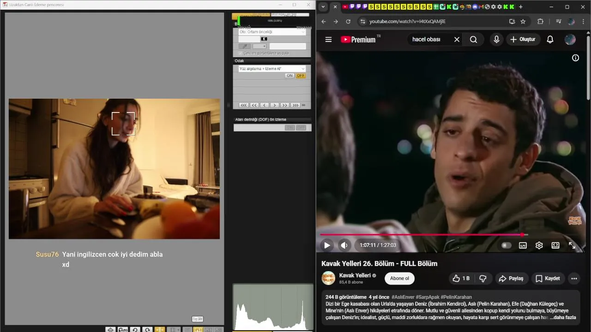The height and width of the screenshot is (332, 591).
Task: Click the YouTube search magnifier button
Action: point(473,40)
